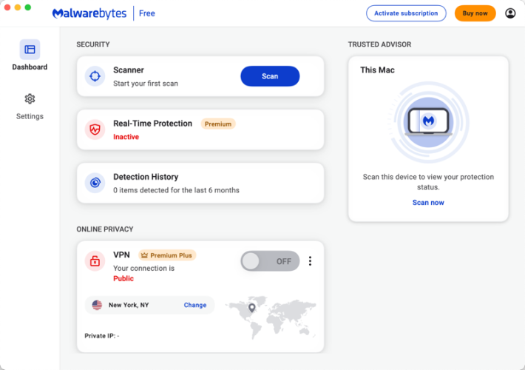Click the VPN unlocked padlock icon
The width and height of the screenshot is (525, 370).
click(95, 260)
